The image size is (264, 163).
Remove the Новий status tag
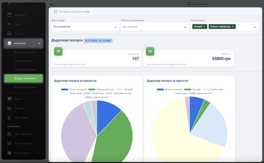[x=204, y=26]
